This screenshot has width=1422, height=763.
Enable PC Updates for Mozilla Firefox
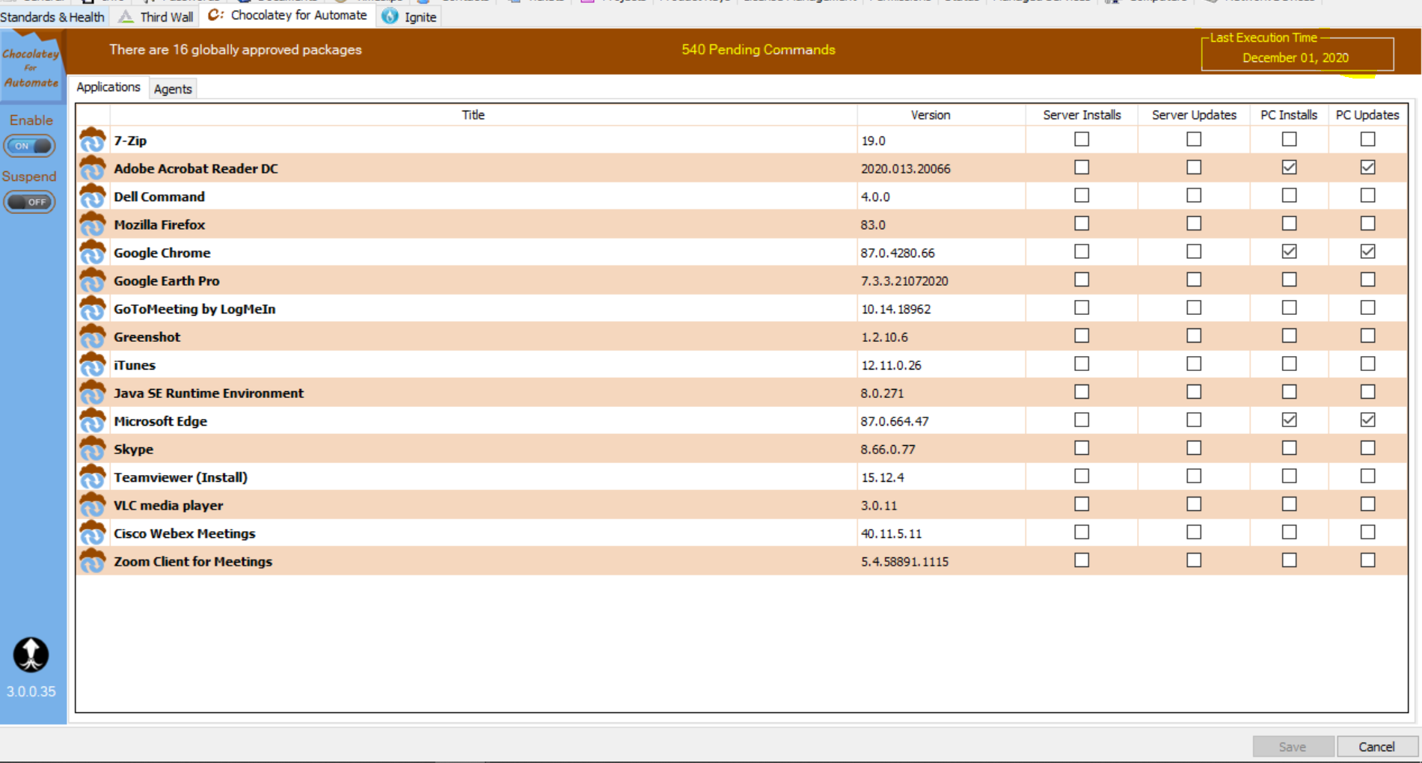tap(1367, 224)
